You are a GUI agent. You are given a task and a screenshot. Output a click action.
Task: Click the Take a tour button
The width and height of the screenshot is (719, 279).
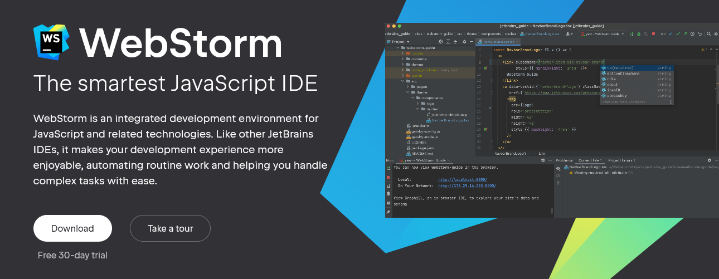[x=170, y=228]
